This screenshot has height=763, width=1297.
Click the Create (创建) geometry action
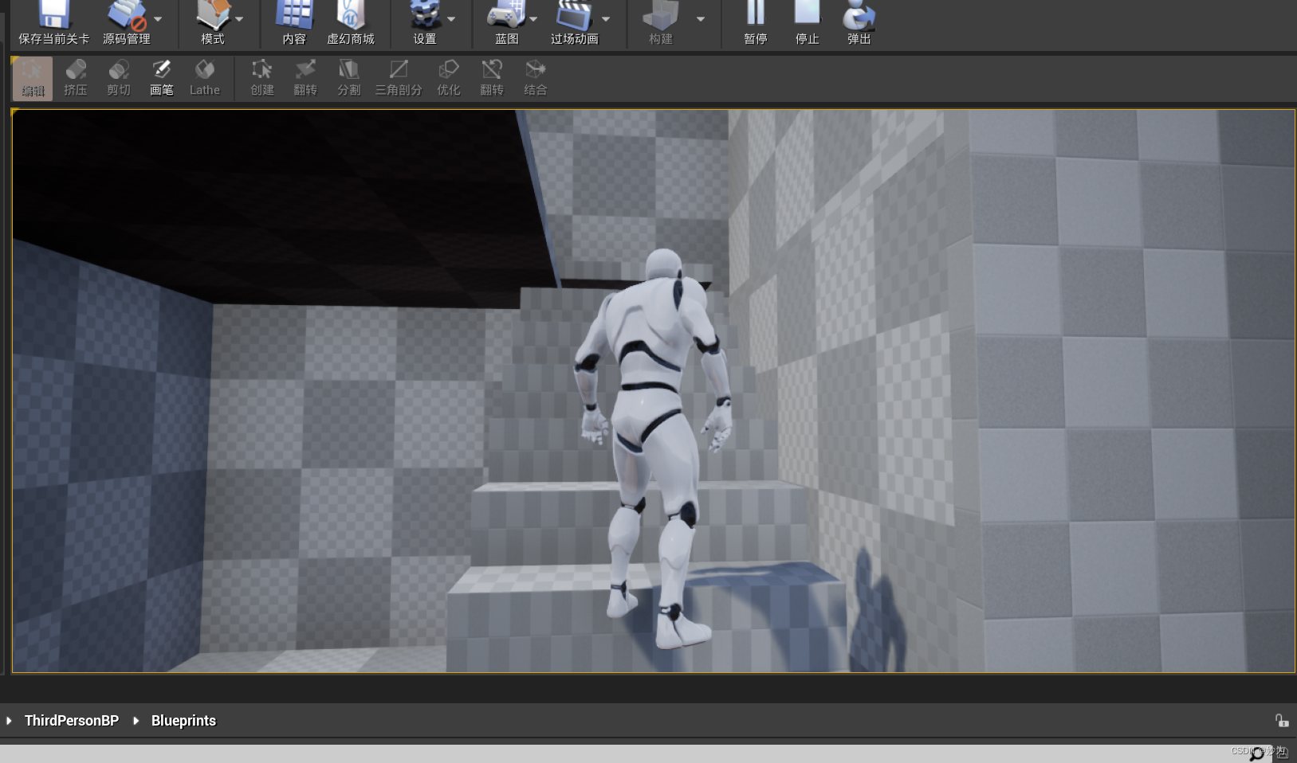pos(261,78)
